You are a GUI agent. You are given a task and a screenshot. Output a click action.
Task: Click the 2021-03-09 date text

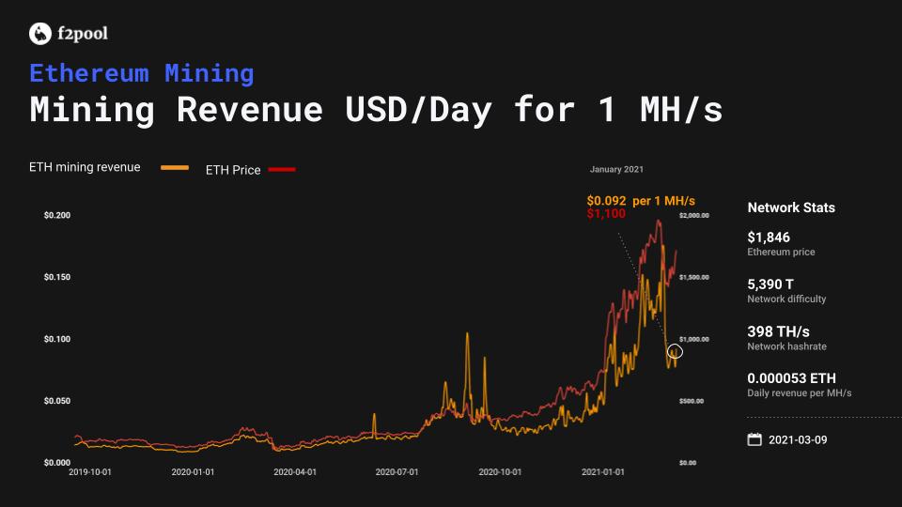[798, 439]
